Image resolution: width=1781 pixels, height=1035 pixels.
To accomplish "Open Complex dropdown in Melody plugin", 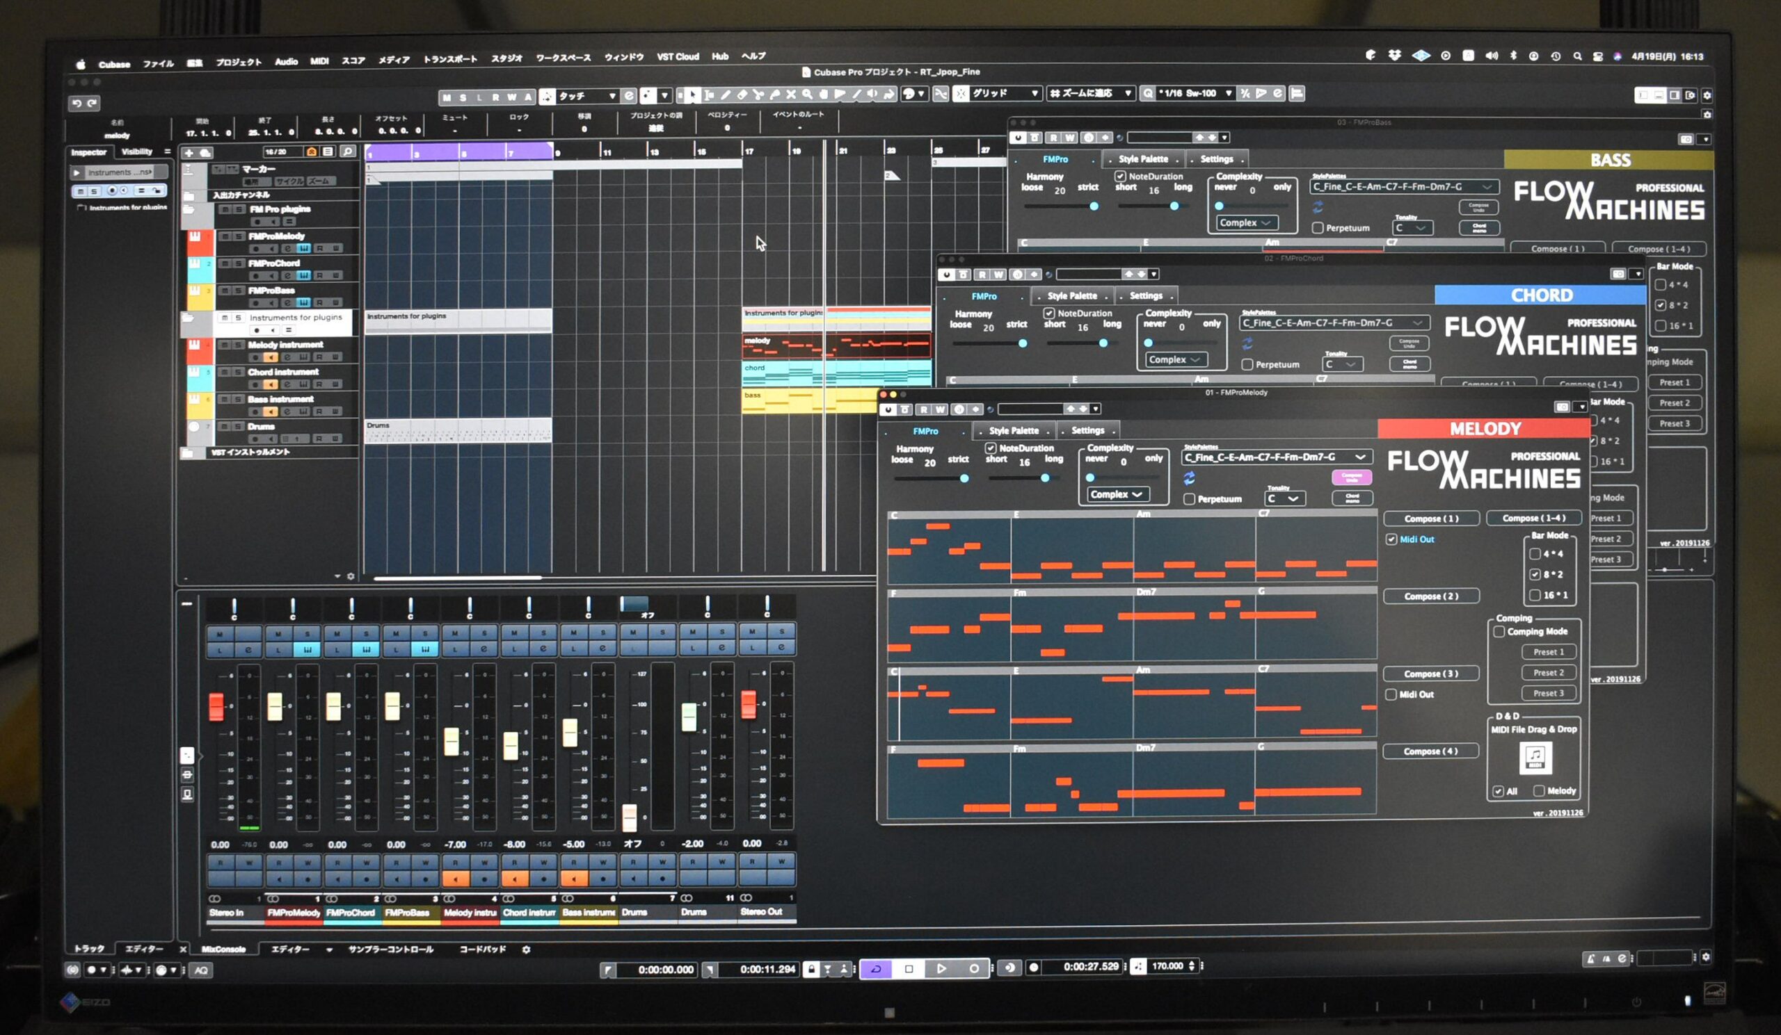I will point(1117,494).
